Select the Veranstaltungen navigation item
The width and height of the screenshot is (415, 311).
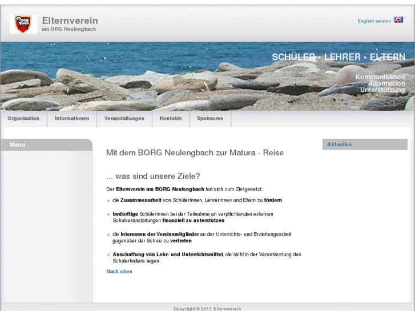pos(124,118)
